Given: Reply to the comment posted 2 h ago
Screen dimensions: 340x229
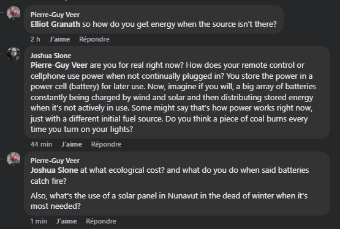Looking at the screenshot, I should click(x=94, y=39).
